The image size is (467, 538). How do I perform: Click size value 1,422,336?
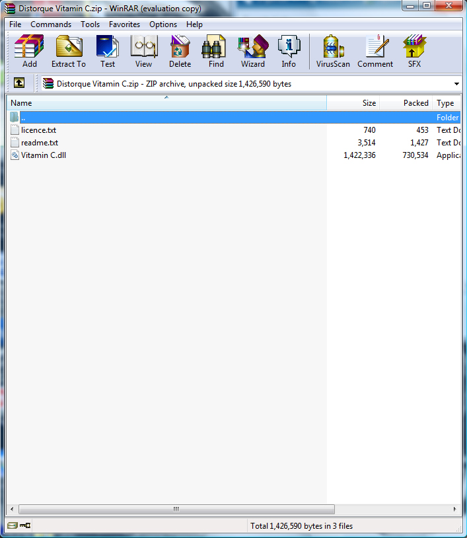coord(359,155)
